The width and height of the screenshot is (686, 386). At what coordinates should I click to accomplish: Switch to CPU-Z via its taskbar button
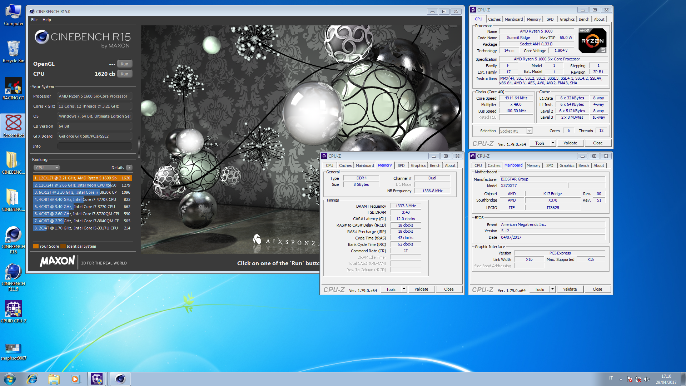coord(97,379)
